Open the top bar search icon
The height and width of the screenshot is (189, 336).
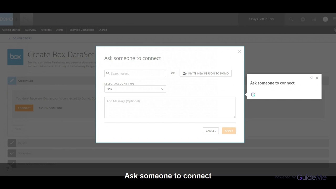(291, 19)
